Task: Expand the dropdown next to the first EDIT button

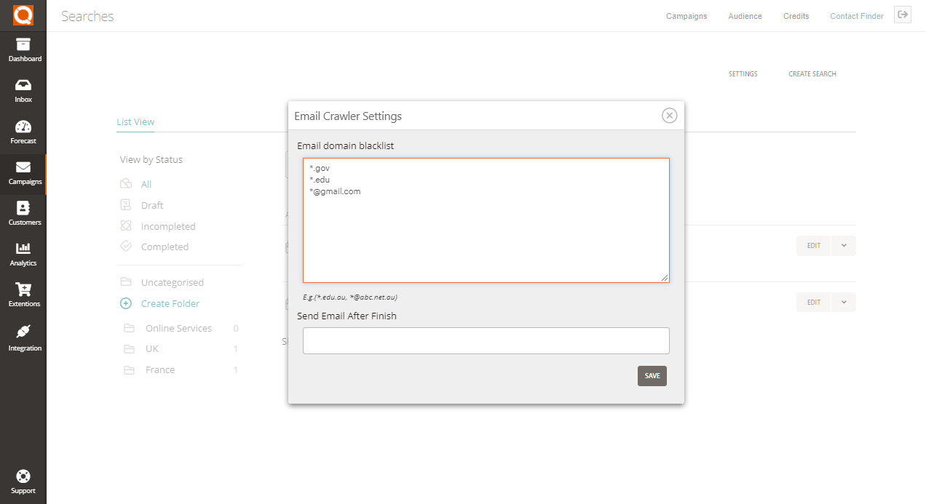Action: tap(843, 246)
